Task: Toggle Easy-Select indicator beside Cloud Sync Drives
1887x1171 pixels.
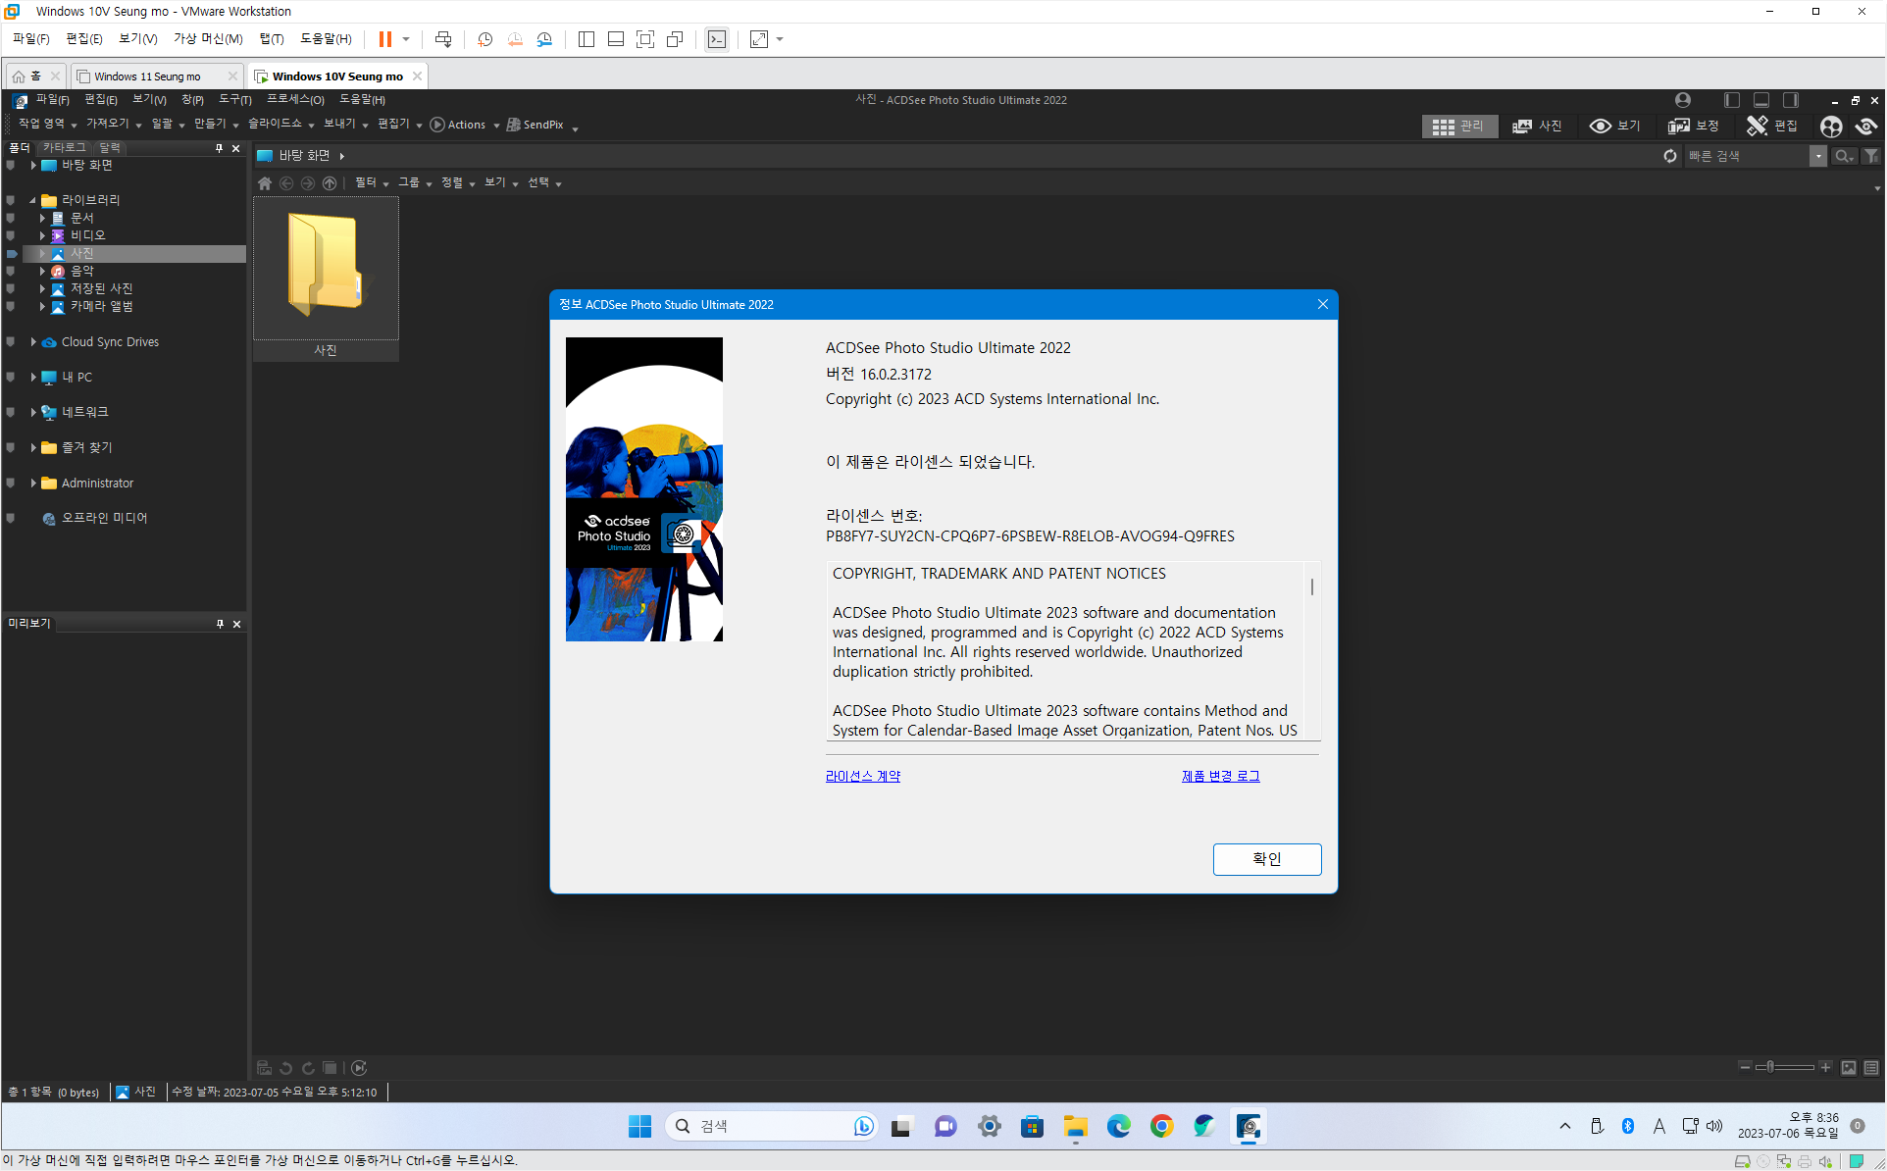Action: click(11, 342)
